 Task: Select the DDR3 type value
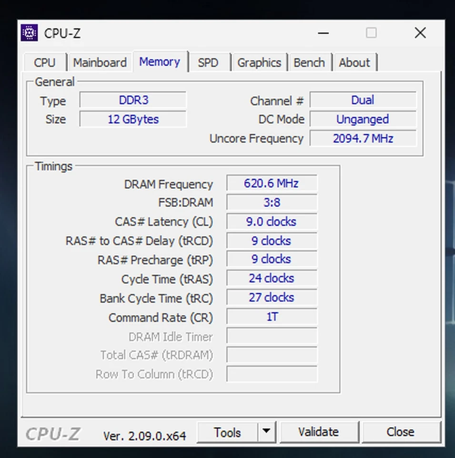[x=133, y=100]
